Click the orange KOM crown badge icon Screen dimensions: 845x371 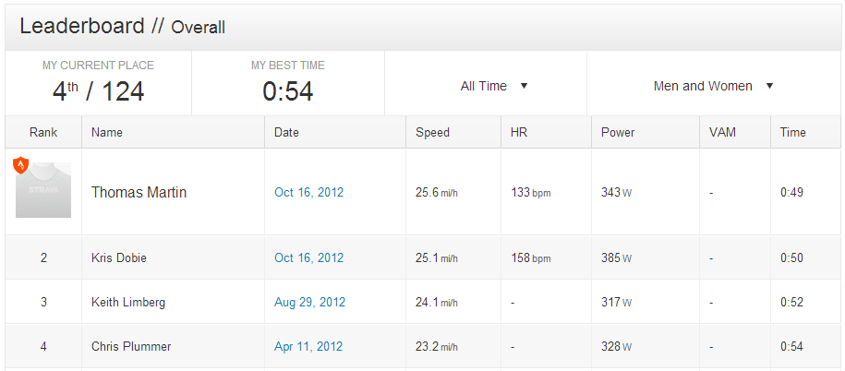[21, 165]
